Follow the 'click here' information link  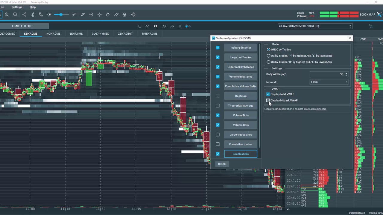pos(321,109)
